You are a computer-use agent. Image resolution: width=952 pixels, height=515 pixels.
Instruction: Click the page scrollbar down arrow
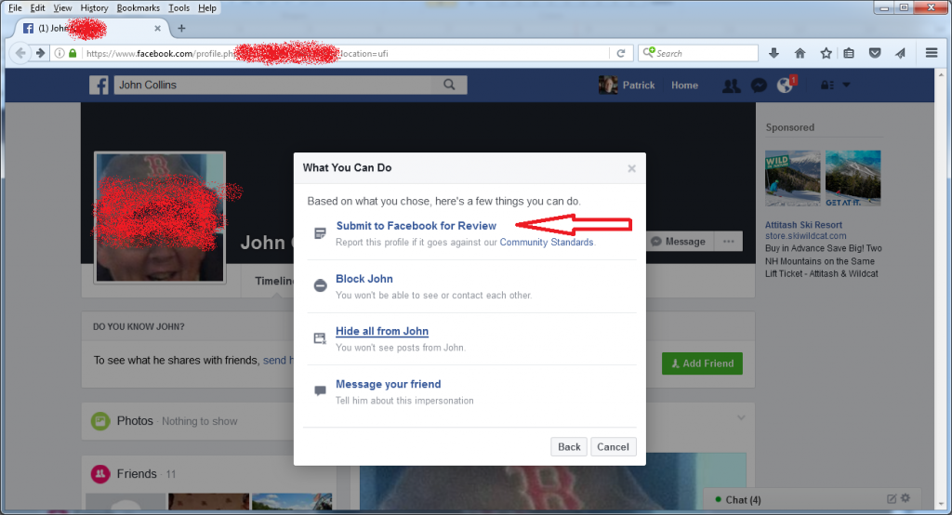pyautogui.click(x=942, y=504)
